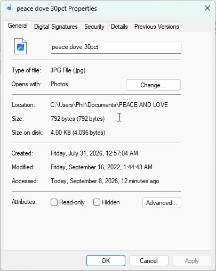
Task: Click the 'Size:' label
Action: [18, 119]
